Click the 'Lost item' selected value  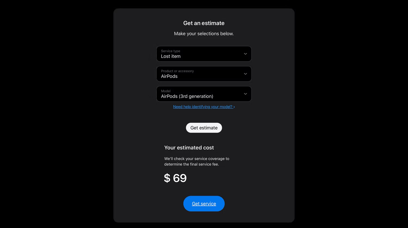171,56
